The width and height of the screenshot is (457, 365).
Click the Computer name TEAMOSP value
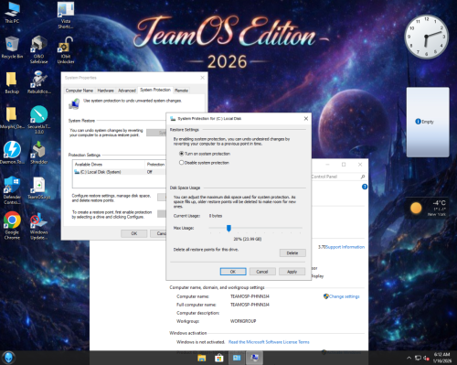tap(250, 296)
